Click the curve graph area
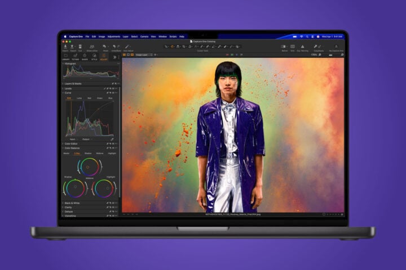 point(90,118)
